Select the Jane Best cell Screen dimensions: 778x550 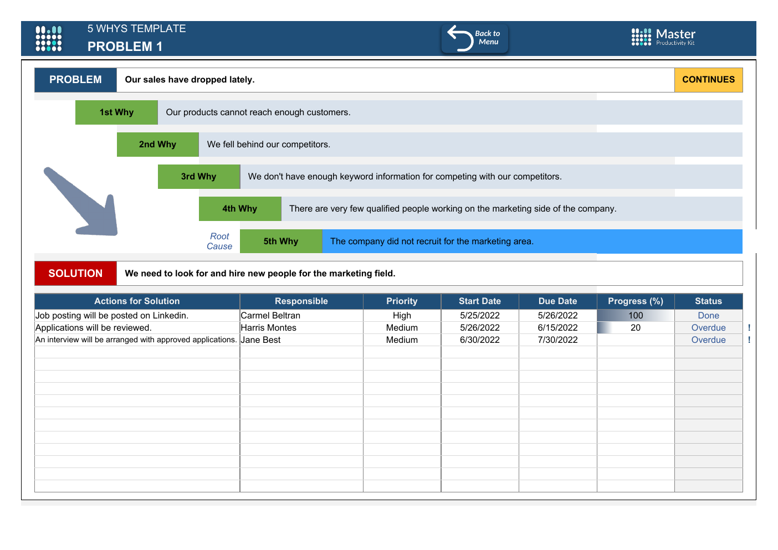coord(301,340)
